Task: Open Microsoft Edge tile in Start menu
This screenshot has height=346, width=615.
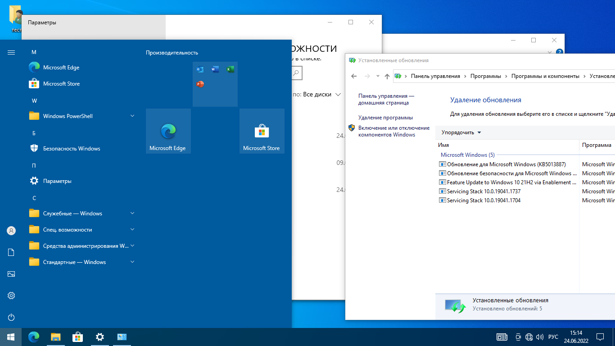Action: 168,131
